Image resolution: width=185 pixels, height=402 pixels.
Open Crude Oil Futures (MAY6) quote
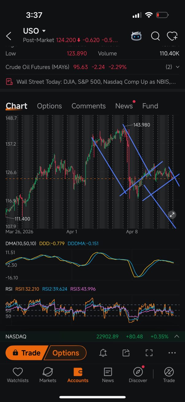click(66, 67)
